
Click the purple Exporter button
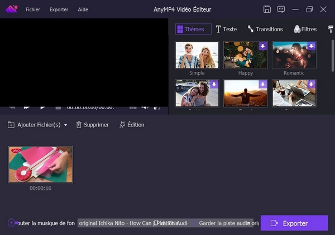[x=294, y=223]
